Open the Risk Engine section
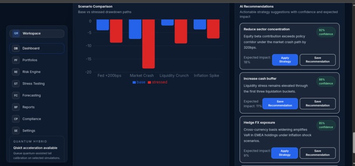355x166 pixels. (37, 72)
